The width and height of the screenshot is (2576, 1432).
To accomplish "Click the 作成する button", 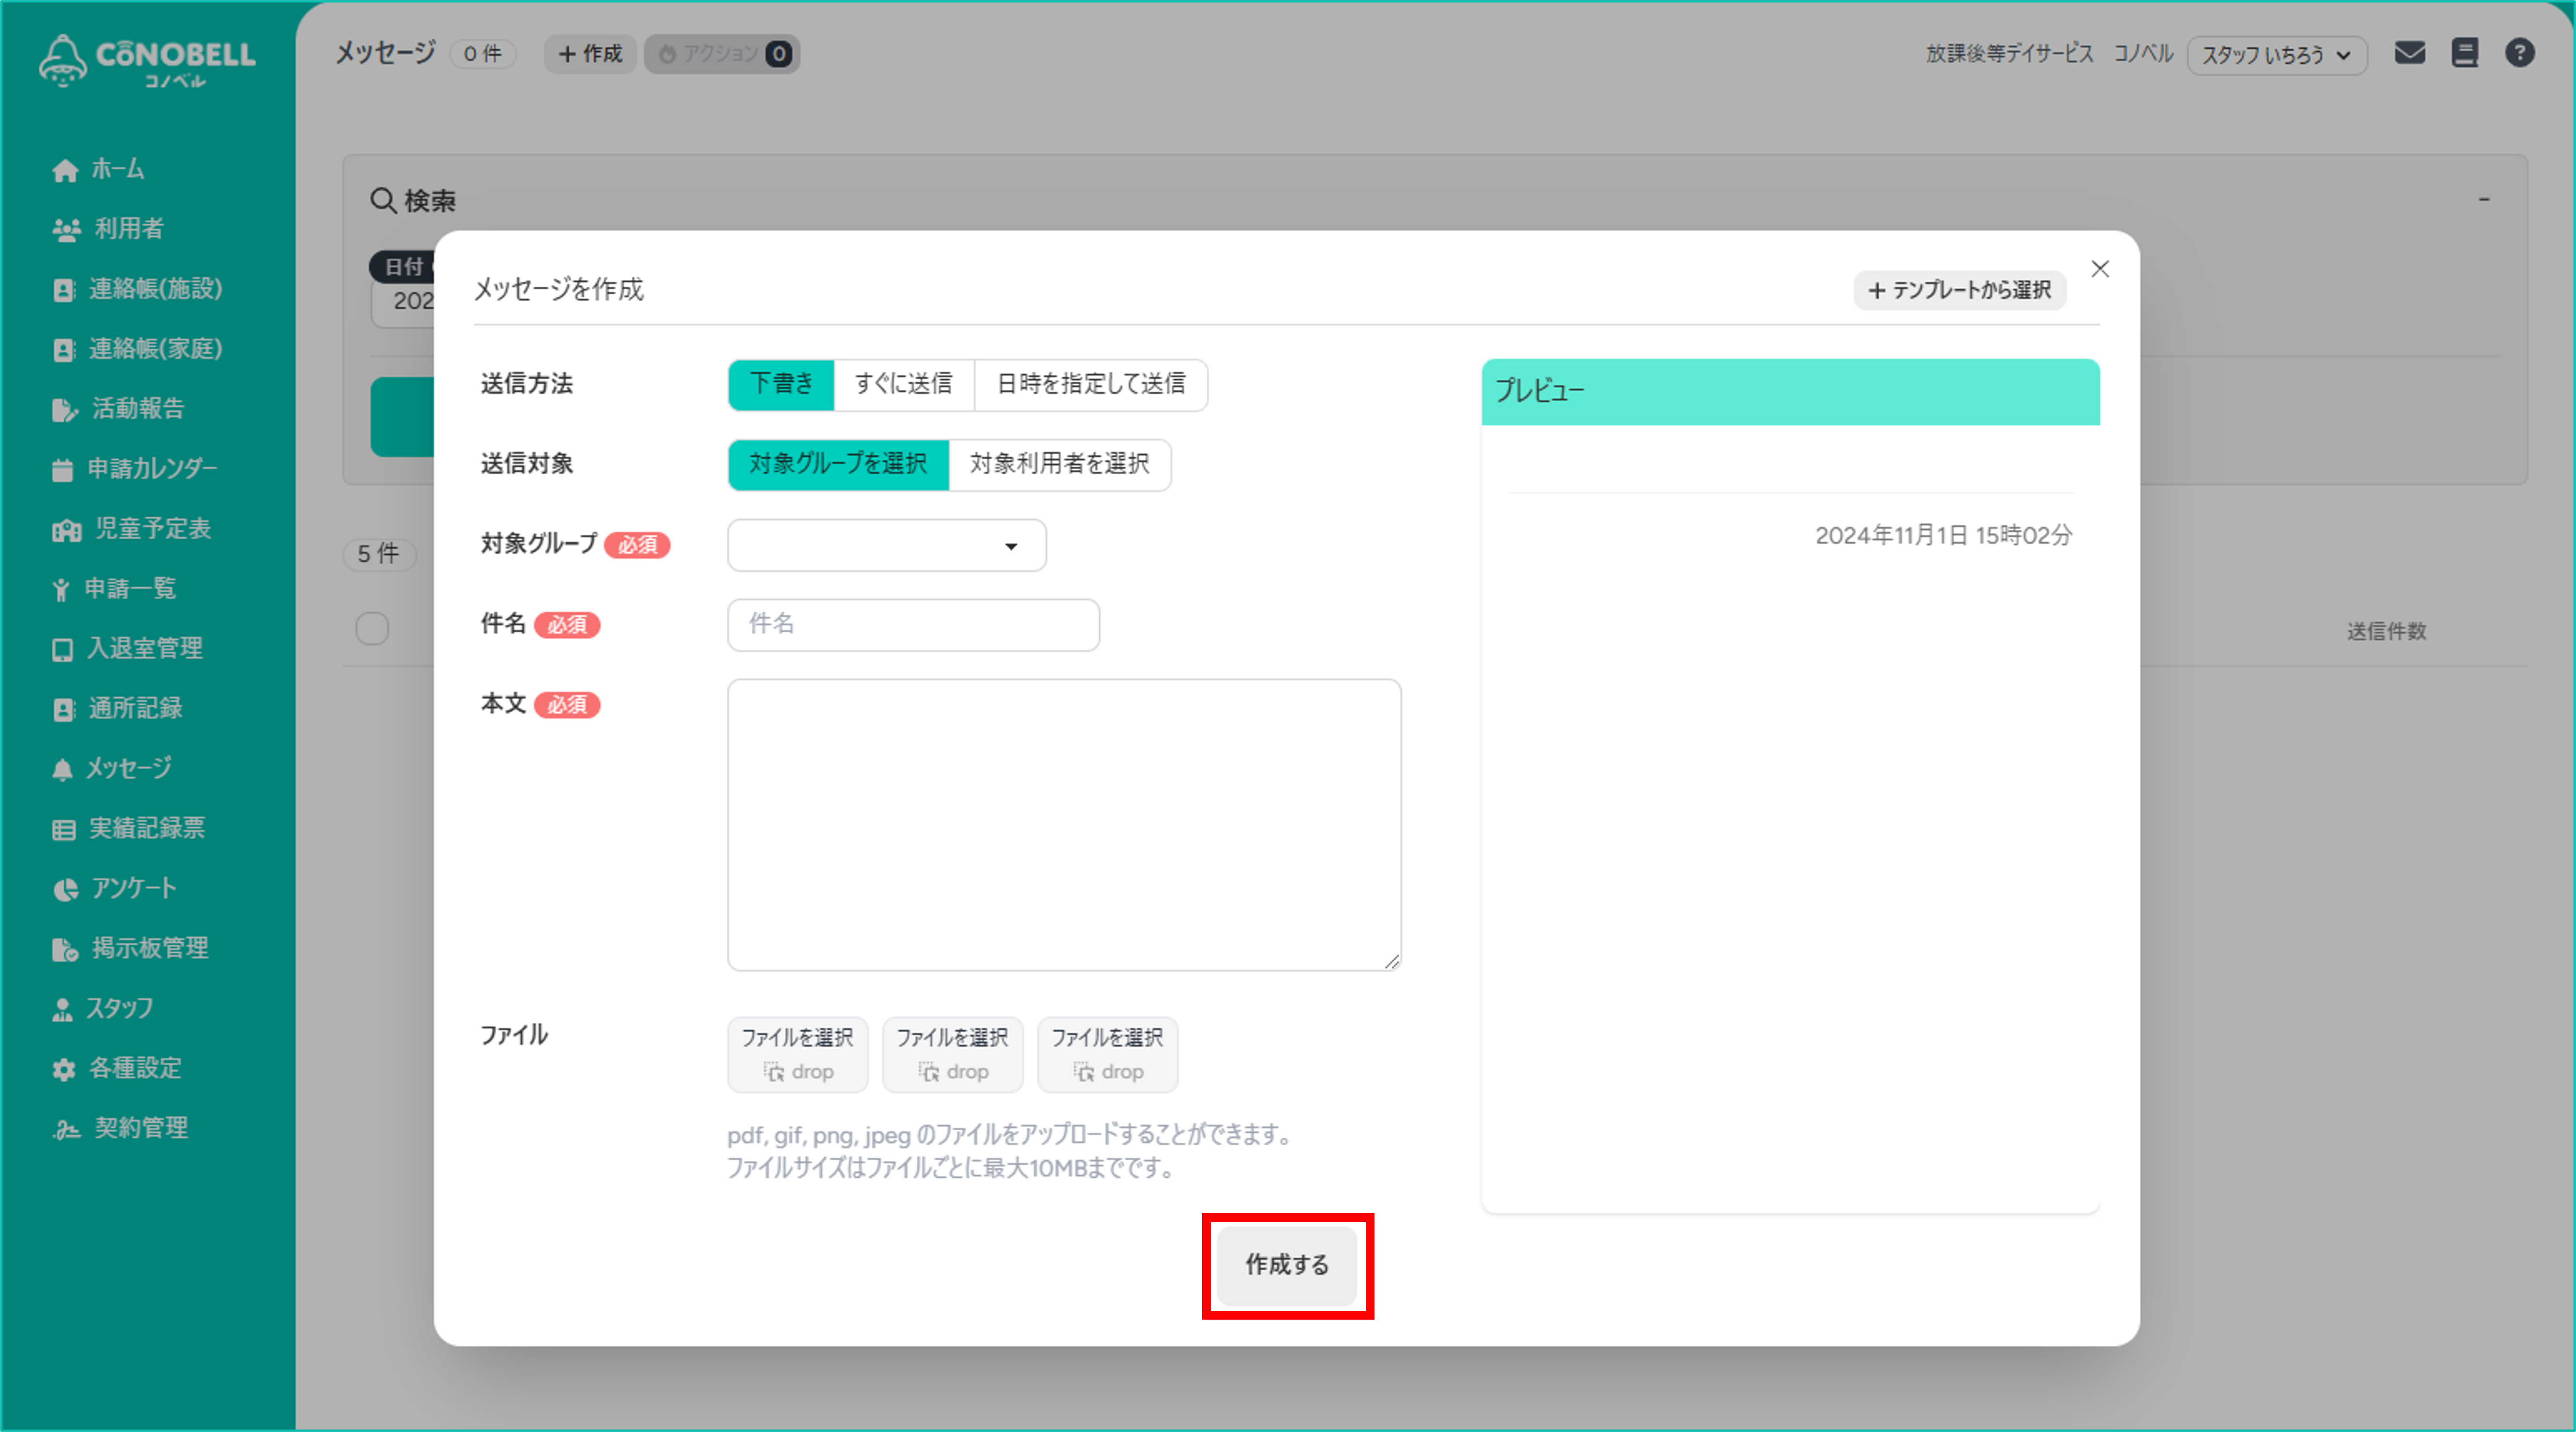I will click(x=1287, y=1265).
